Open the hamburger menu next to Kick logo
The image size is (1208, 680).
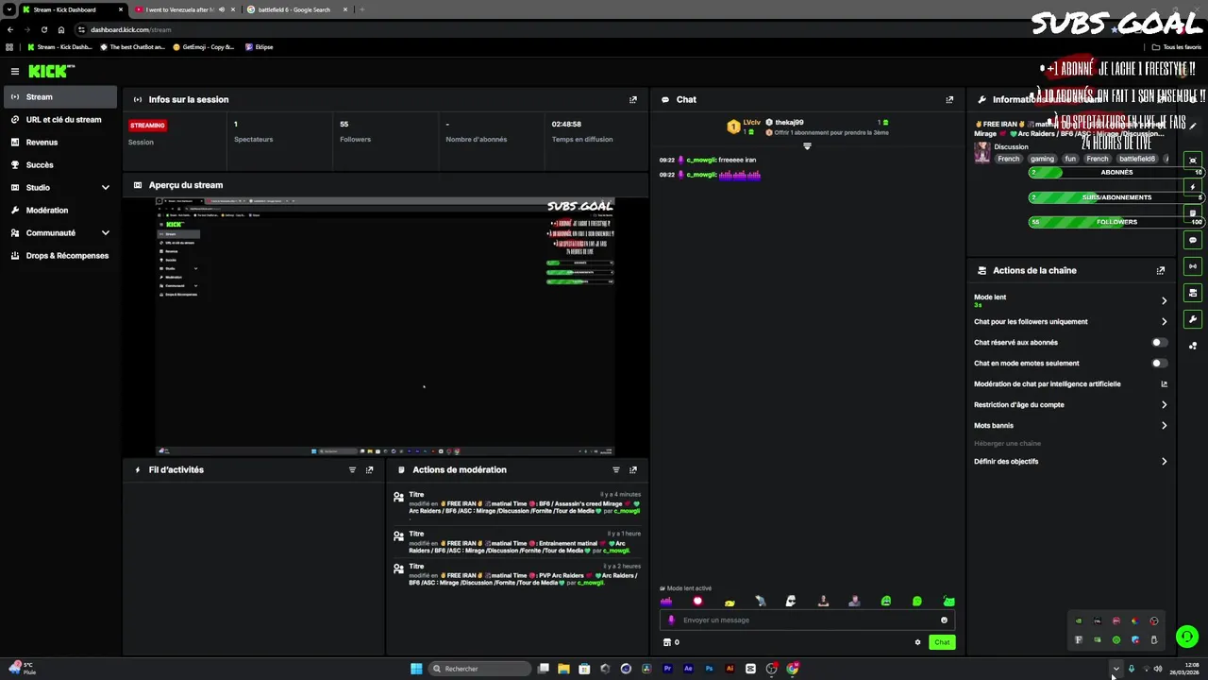(x=15, y=71)
